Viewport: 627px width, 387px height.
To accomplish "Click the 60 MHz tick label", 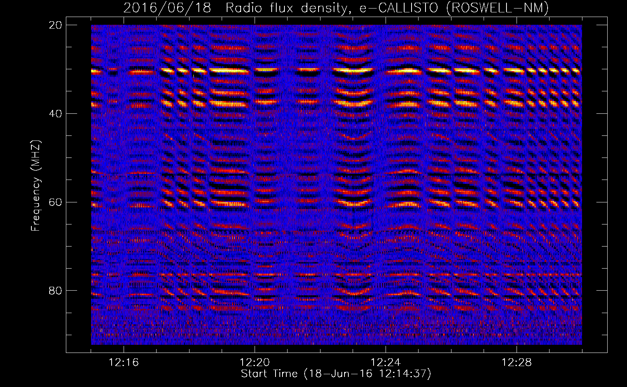I will click(x=55, y=202).
